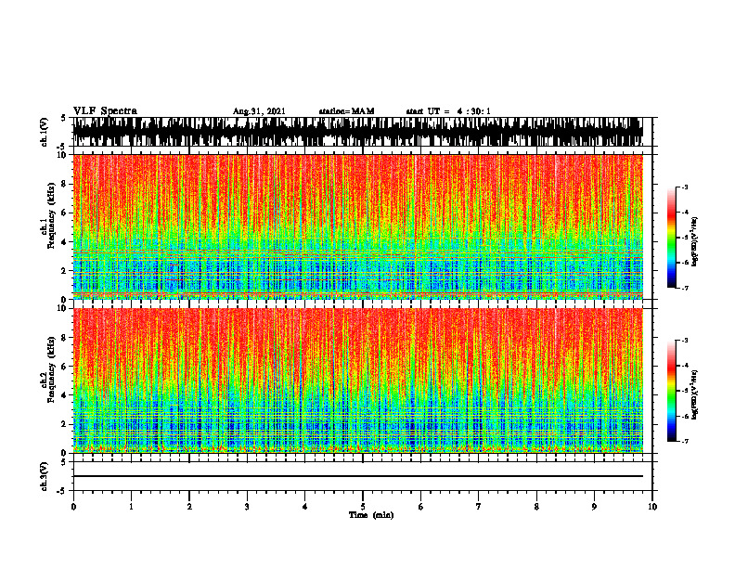Click time axis tick label "3"

click(247, 507)
